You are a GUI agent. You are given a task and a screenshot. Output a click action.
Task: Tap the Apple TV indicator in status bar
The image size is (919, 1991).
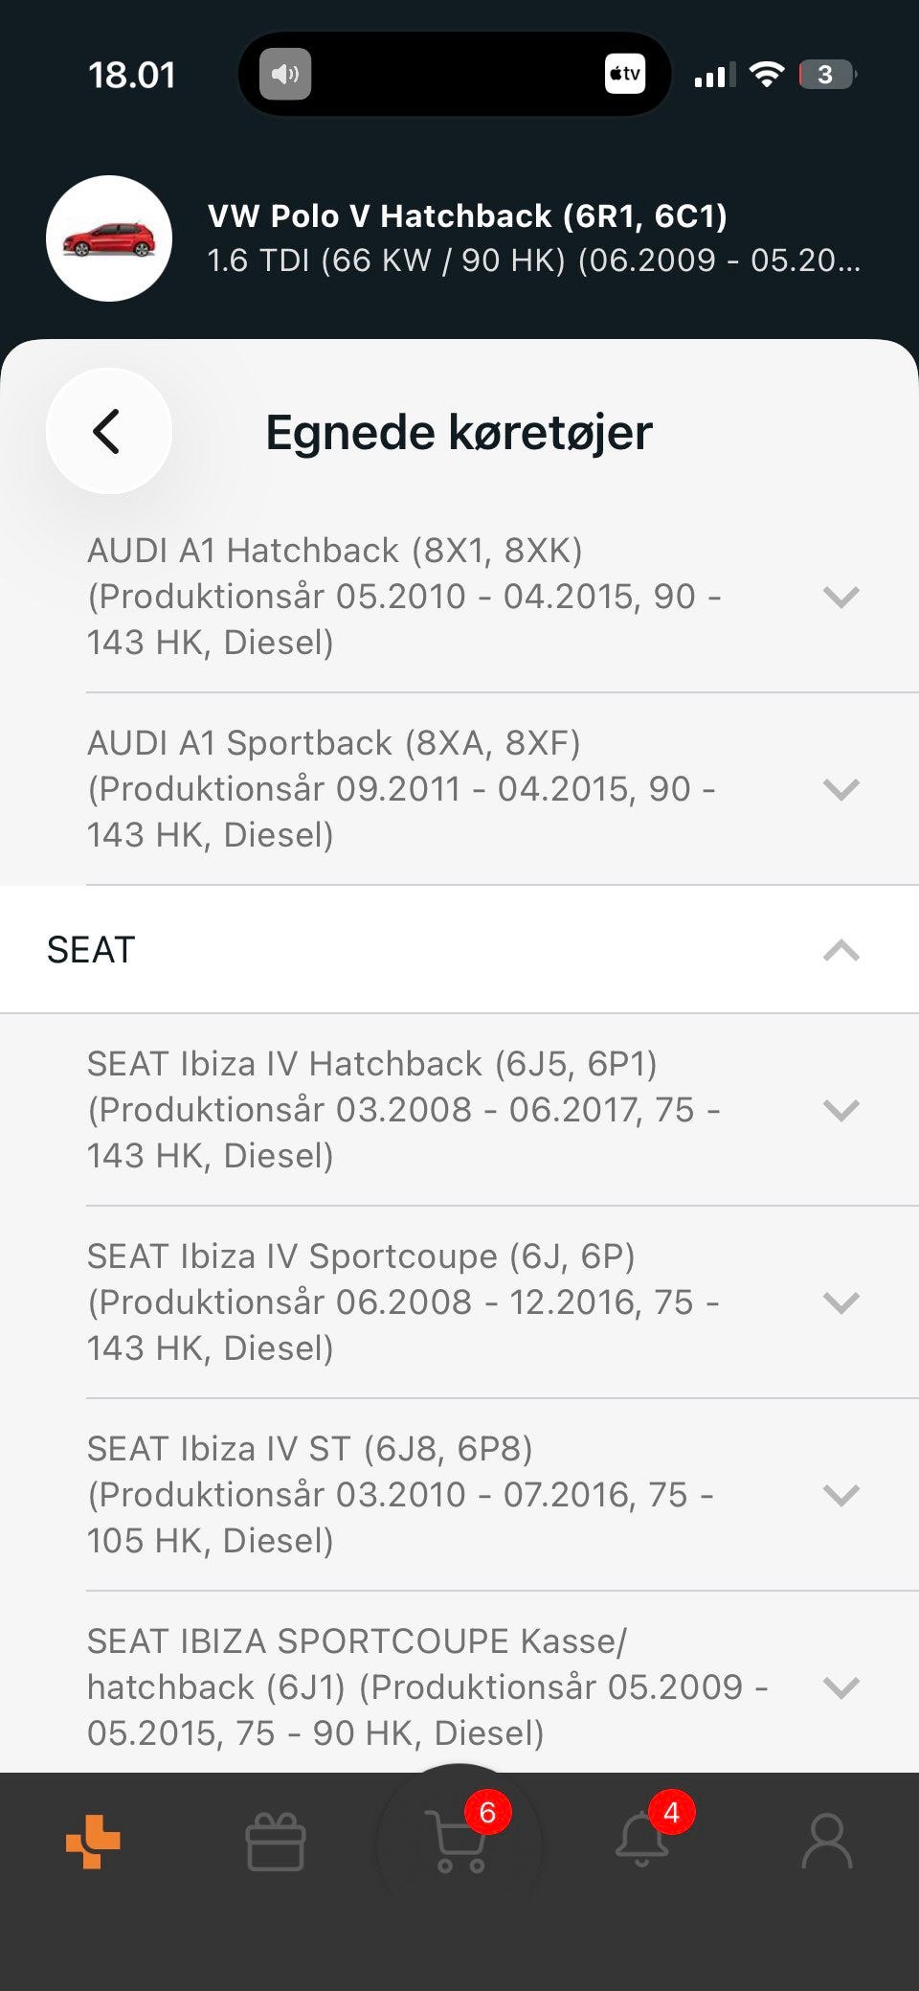625,74
